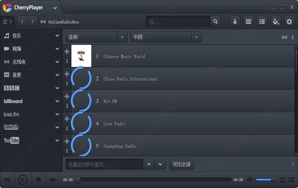Toggle the repeat mode icon

[283, 180]
